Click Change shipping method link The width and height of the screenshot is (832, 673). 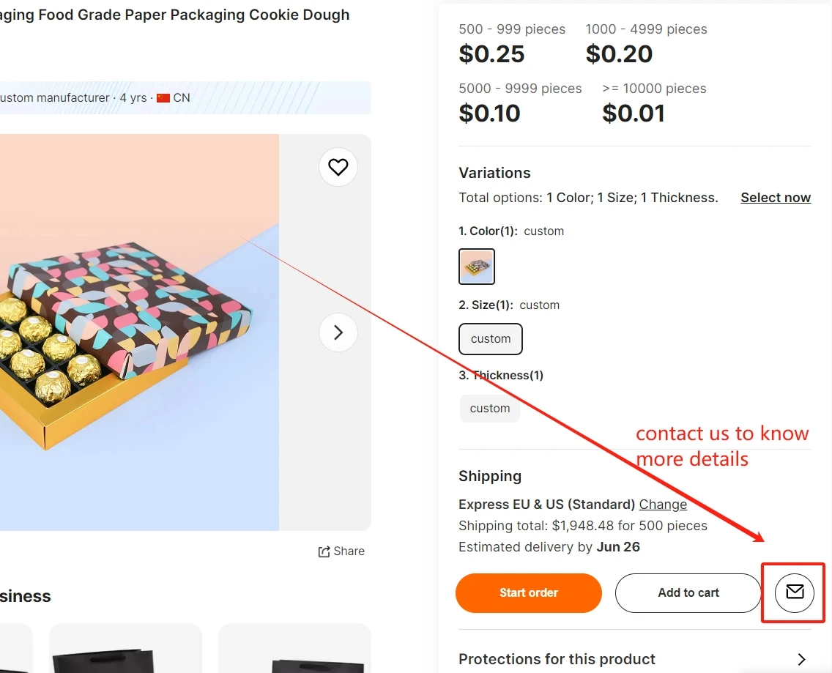[663, 505]
